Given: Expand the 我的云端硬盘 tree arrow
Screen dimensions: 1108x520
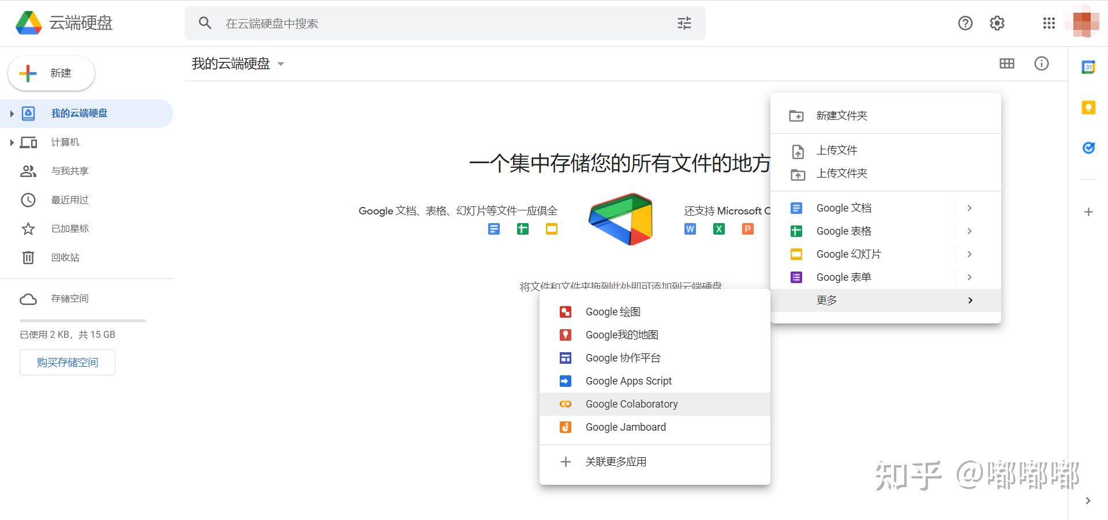Looking at the screenshot, I should (12, 114).
